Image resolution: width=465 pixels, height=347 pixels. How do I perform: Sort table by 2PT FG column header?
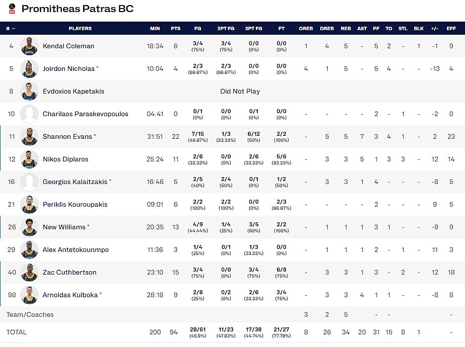(x=226, y=29)
